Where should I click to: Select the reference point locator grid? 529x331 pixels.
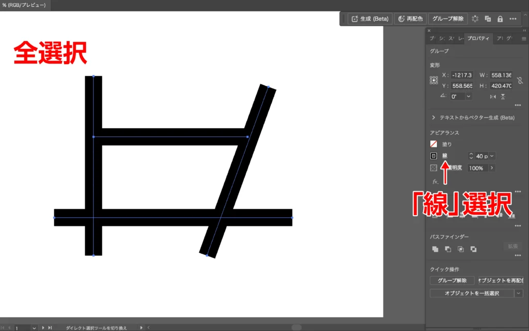pyautogui.click(x=434, y=81)
